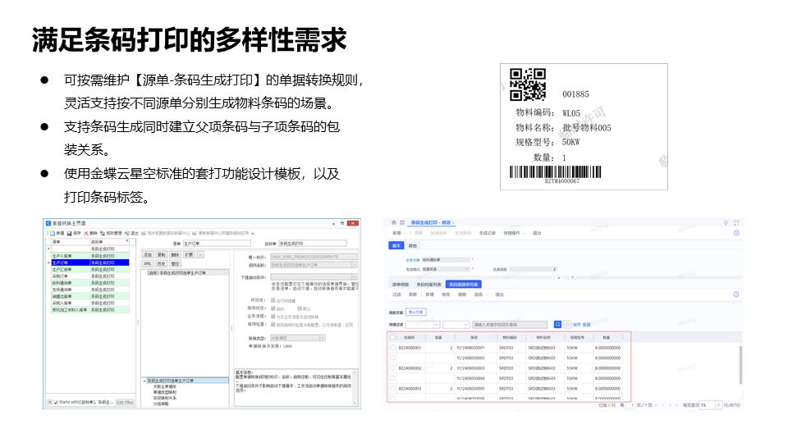Switch to the 其他 tab

[412, 245]
